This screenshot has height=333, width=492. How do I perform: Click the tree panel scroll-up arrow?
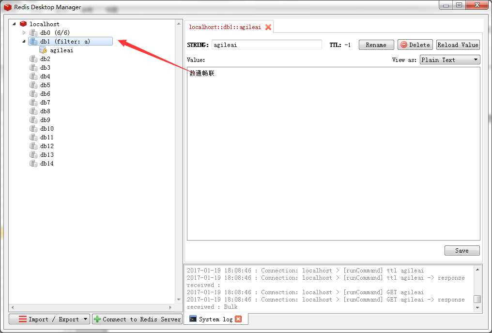[x=179, y=24]
